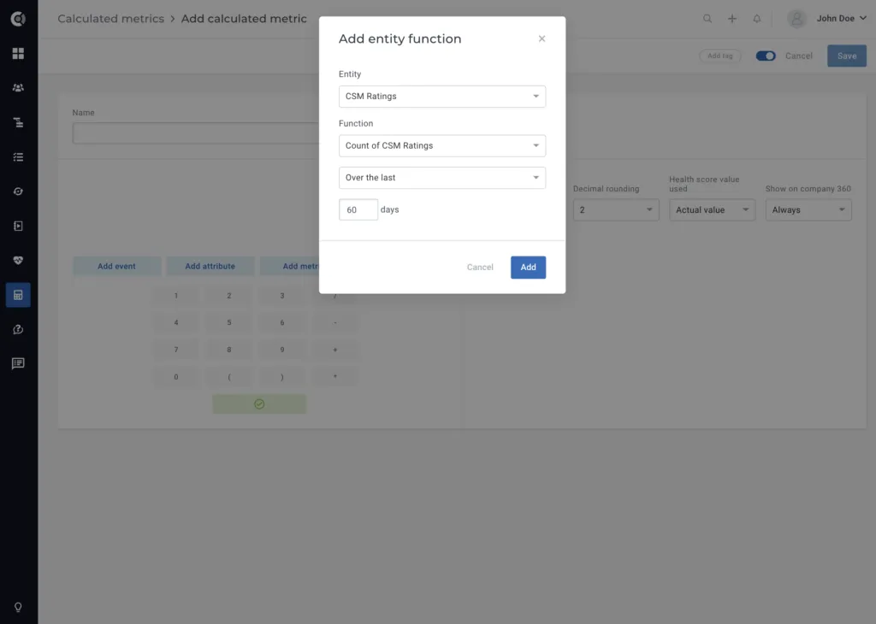Open the dashboard grid icon in sidebar
The height and width of the screenshot is (624, 876).
click(18, 53)
